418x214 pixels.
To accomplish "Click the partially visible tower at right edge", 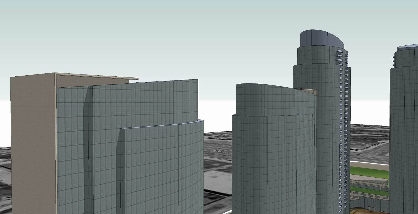I will pos(405,117).
